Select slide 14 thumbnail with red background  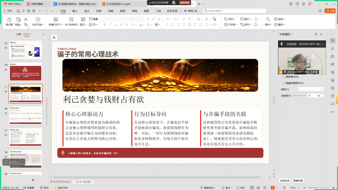pos(25,72)
